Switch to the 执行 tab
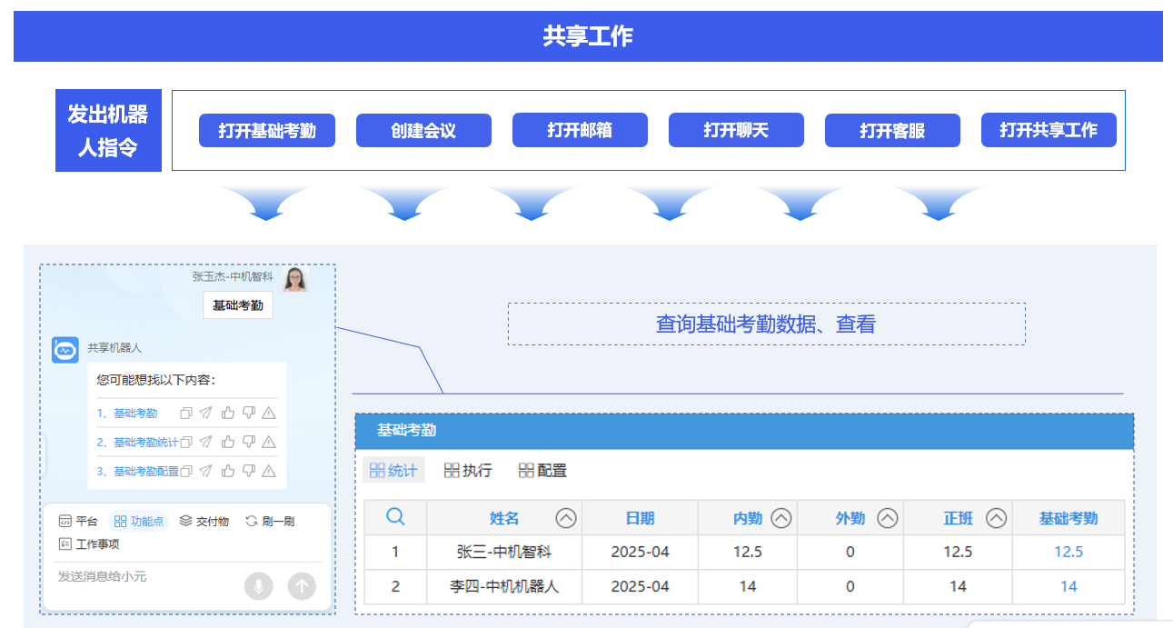 click(468, 470)
